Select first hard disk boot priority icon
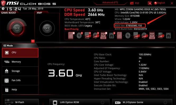 point(71,35)
